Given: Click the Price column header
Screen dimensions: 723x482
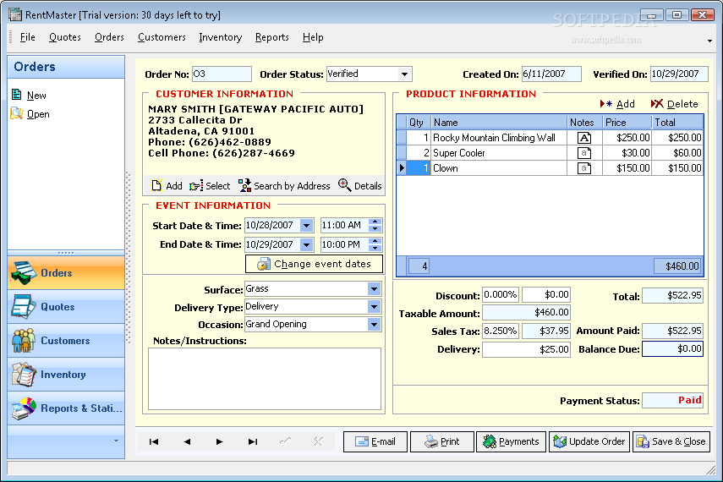Looking at the screenshot, I should point(627,123).
